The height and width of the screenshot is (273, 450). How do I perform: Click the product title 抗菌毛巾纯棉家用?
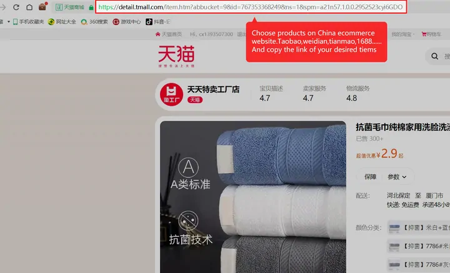[x=402, y=127]
